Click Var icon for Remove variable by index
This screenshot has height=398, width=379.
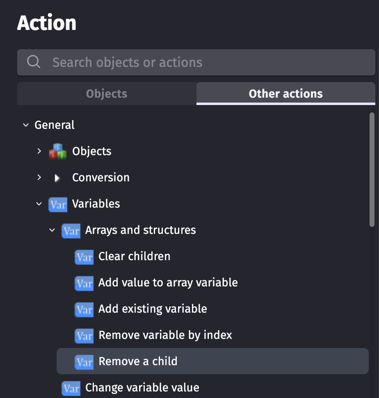click(84, 335)
